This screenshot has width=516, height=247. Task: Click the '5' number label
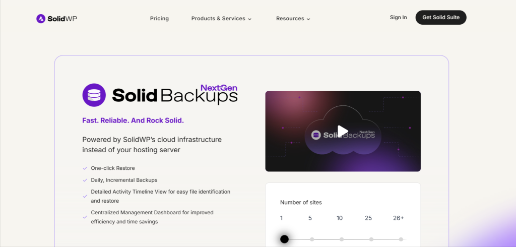[x=310, y=218]
